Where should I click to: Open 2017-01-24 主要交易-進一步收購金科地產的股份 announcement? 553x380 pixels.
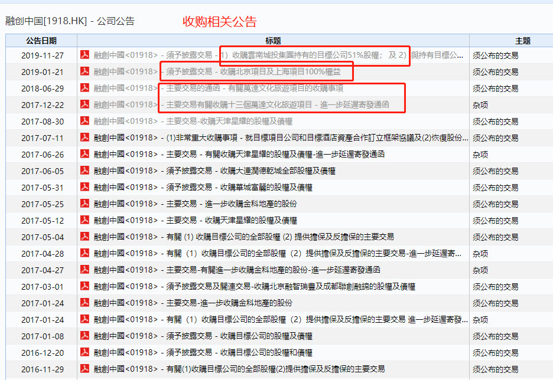pyautogui.click(x=193, y=303)
